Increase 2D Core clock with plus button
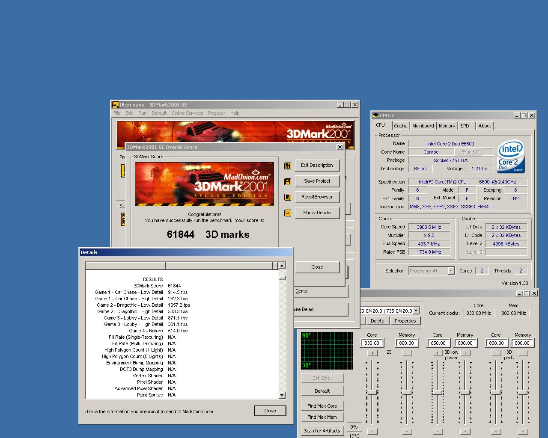The image size is (548, 438). pos(372,353)
